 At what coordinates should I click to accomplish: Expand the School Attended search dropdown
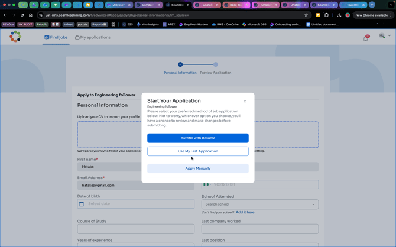pos(313,204)
